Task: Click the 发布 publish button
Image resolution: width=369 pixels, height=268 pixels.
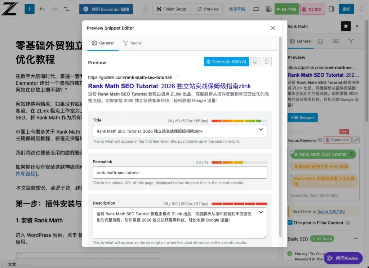Action: tap(346, 9)
